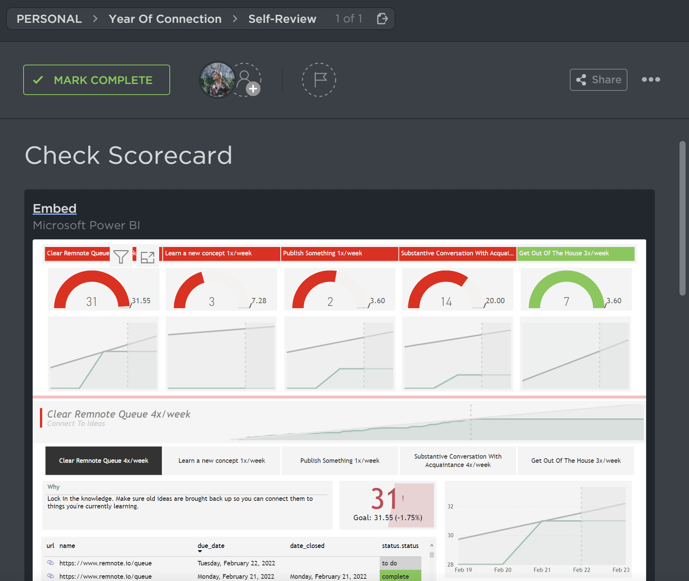Image resolution: width=689 pixels, height=581 pixels.
Task: Select Get Out Of The House 3x/week tab
Action: coord(576,461)
